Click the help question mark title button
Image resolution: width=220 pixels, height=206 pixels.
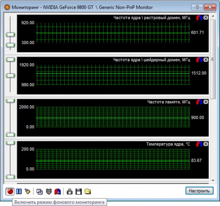(x=197, y=7)
